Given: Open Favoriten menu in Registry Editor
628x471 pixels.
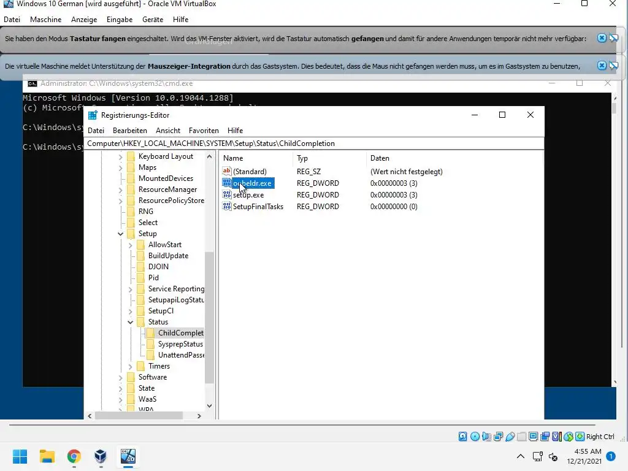Looking at the screenshot, I should pos(204,131).
